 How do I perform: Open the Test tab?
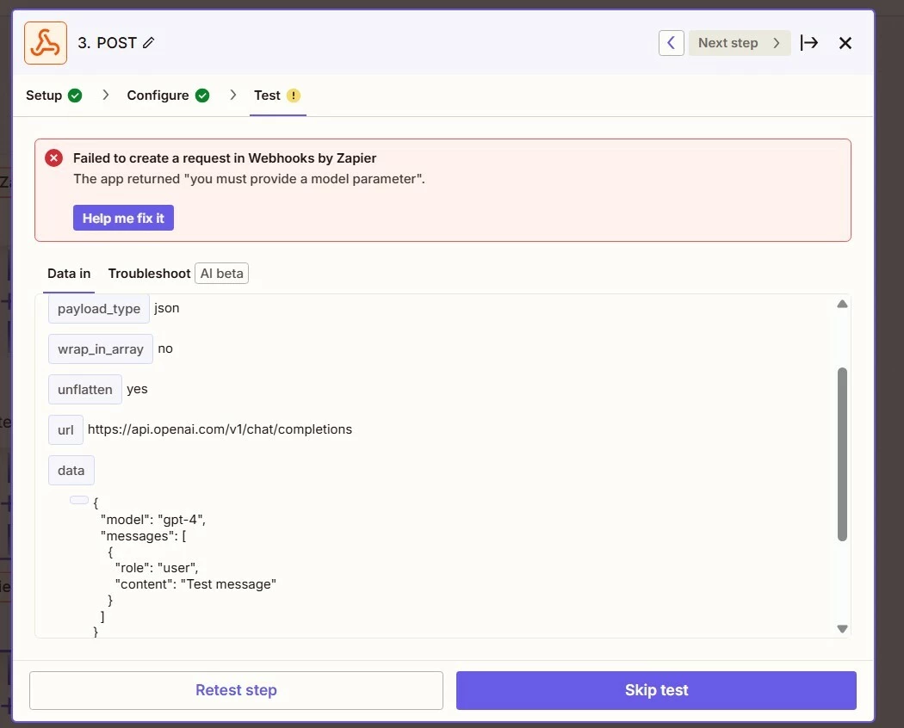[x=277, y=96]
